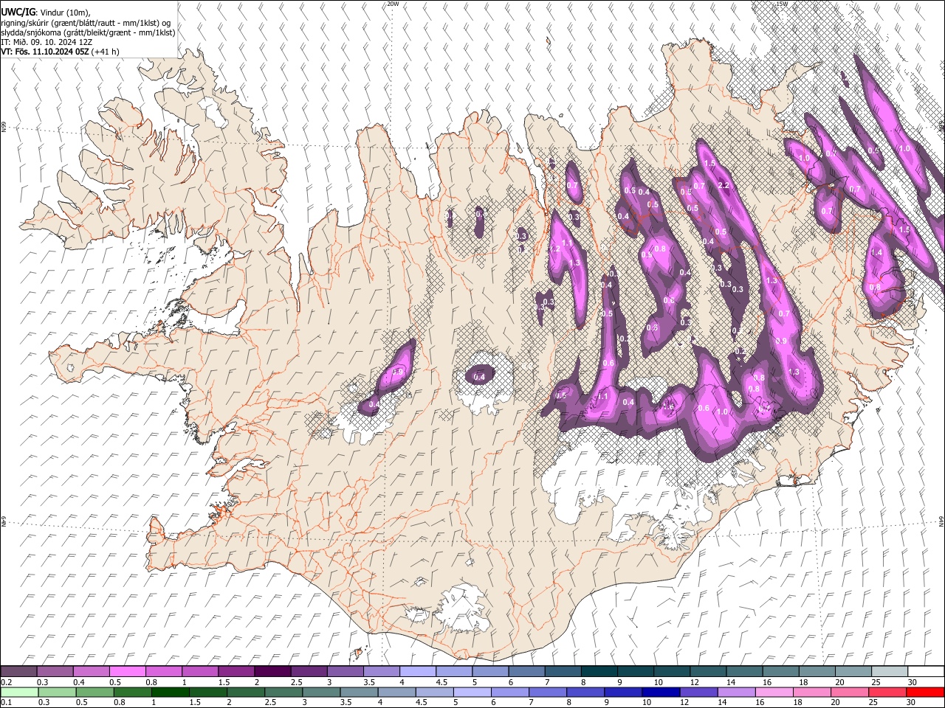The width and height of the screenshot is (945, 708).
Task: Click the '2.2' snowfall value on the map
Action: click(x=724, y=186)
